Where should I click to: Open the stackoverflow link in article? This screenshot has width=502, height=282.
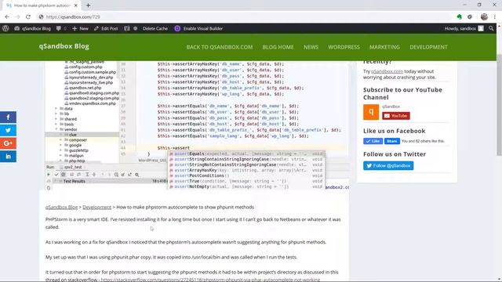(x=210, y=280)
